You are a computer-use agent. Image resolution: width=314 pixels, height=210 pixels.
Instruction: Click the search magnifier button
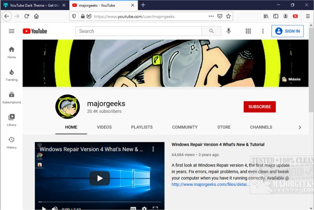click(211, 31)
